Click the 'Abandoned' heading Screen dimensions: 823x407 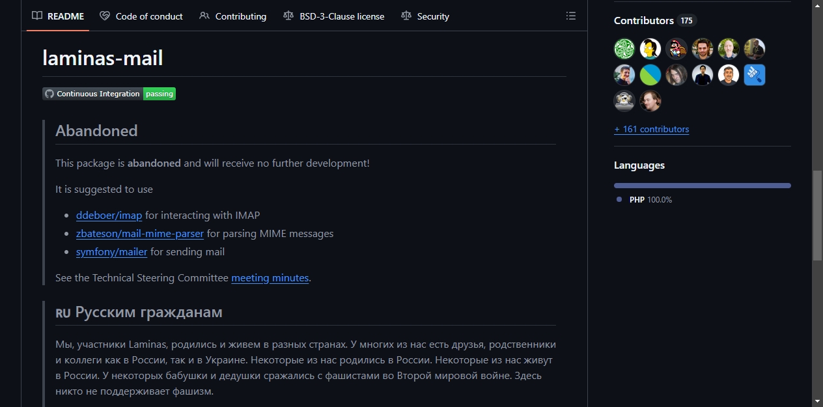click(x=96, y=131)
